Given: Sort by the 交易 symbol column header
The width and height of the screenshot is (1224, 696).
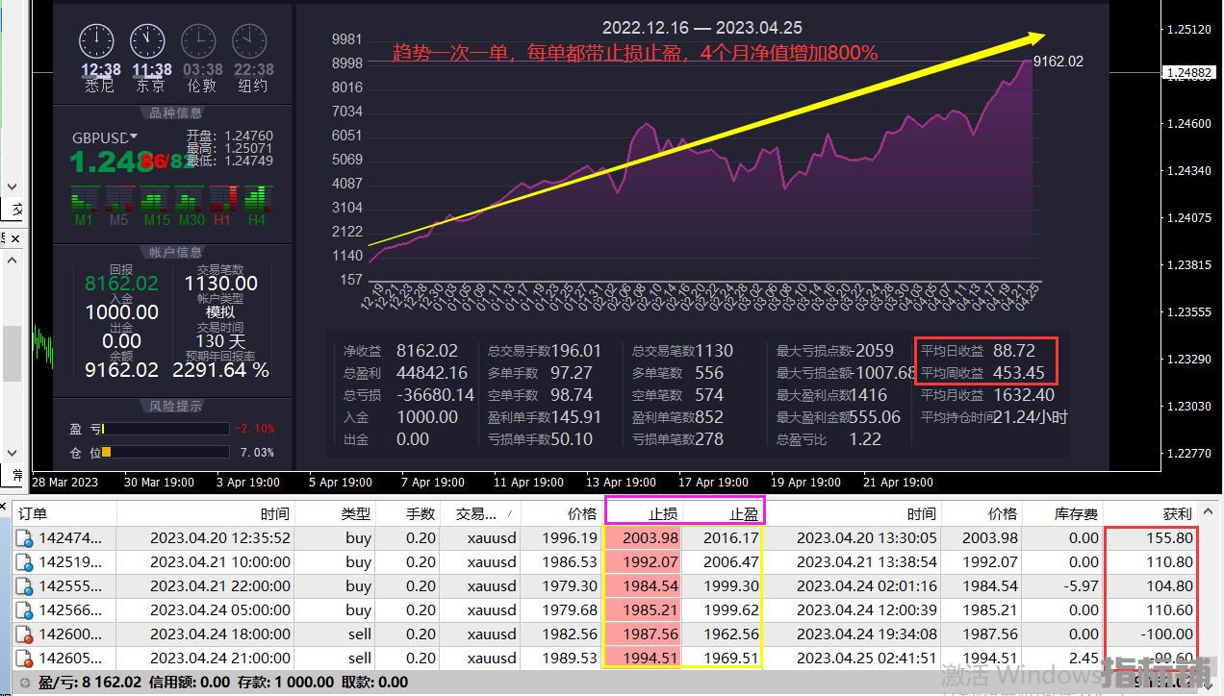Looking at the screenshot, I should (x=480, y=514).
